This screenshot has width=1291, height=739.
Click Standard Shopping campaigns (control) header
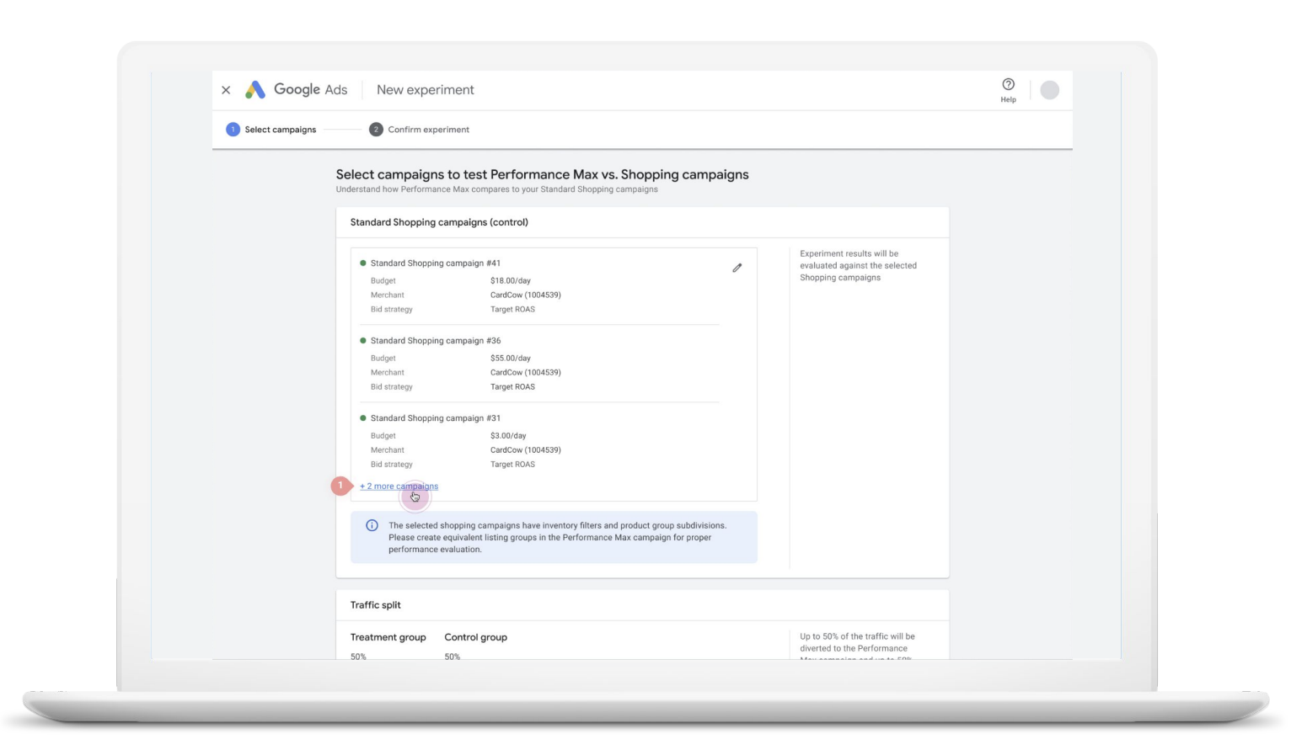click(439, 222)
